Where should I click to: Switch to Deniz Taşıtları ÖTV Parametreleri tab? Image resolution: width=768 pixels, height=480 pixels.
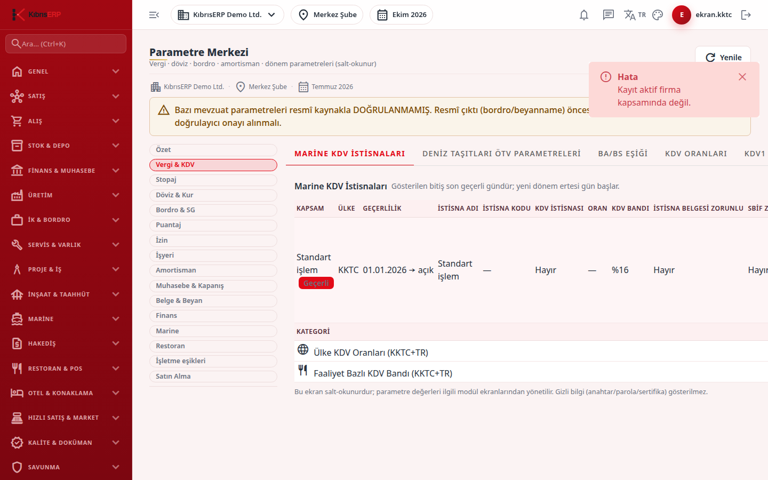pyautogui.click(x=501, y=154)
